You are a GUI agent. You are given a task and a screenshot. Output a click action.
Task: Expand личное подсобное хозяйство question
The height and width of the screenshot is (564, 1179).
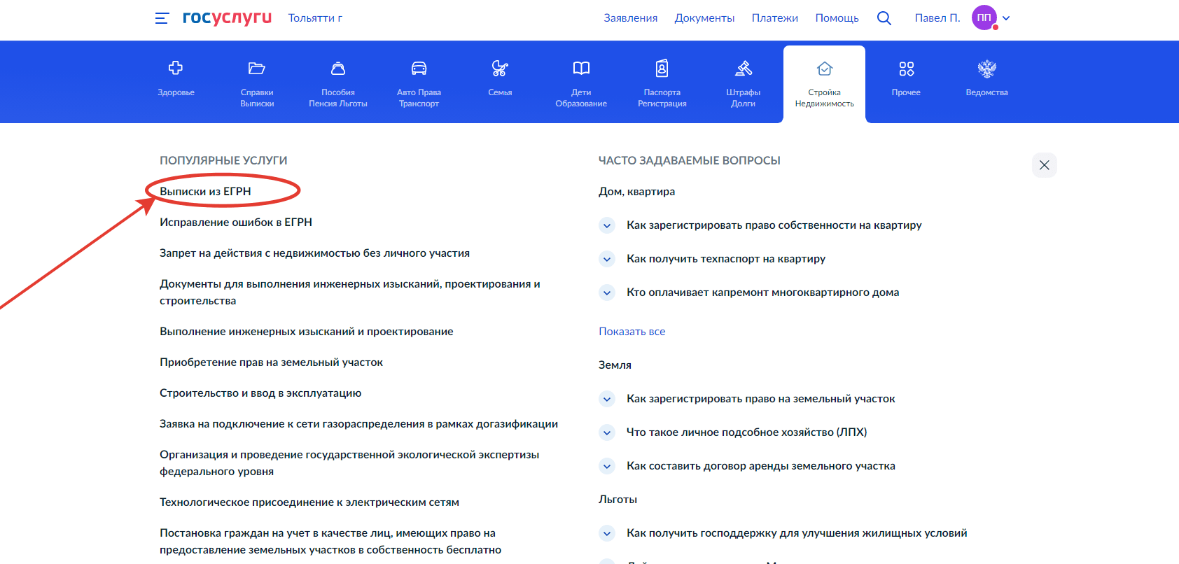pyautogui.click(x=607, y=432)
